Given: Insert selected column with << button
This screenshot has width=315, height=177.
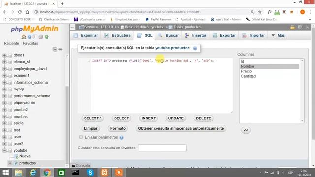Looking at the screenshot, I should [x=246, y=130].
